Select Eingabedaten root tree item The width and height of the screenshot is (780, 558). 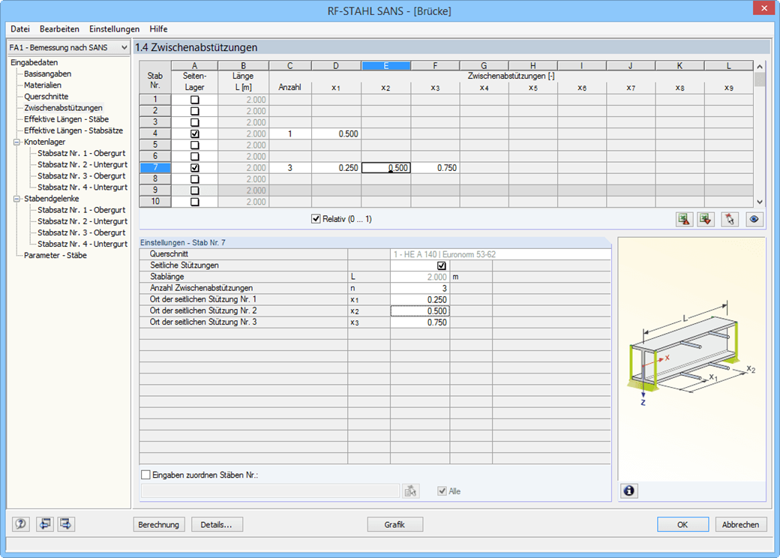click(34, 62)
